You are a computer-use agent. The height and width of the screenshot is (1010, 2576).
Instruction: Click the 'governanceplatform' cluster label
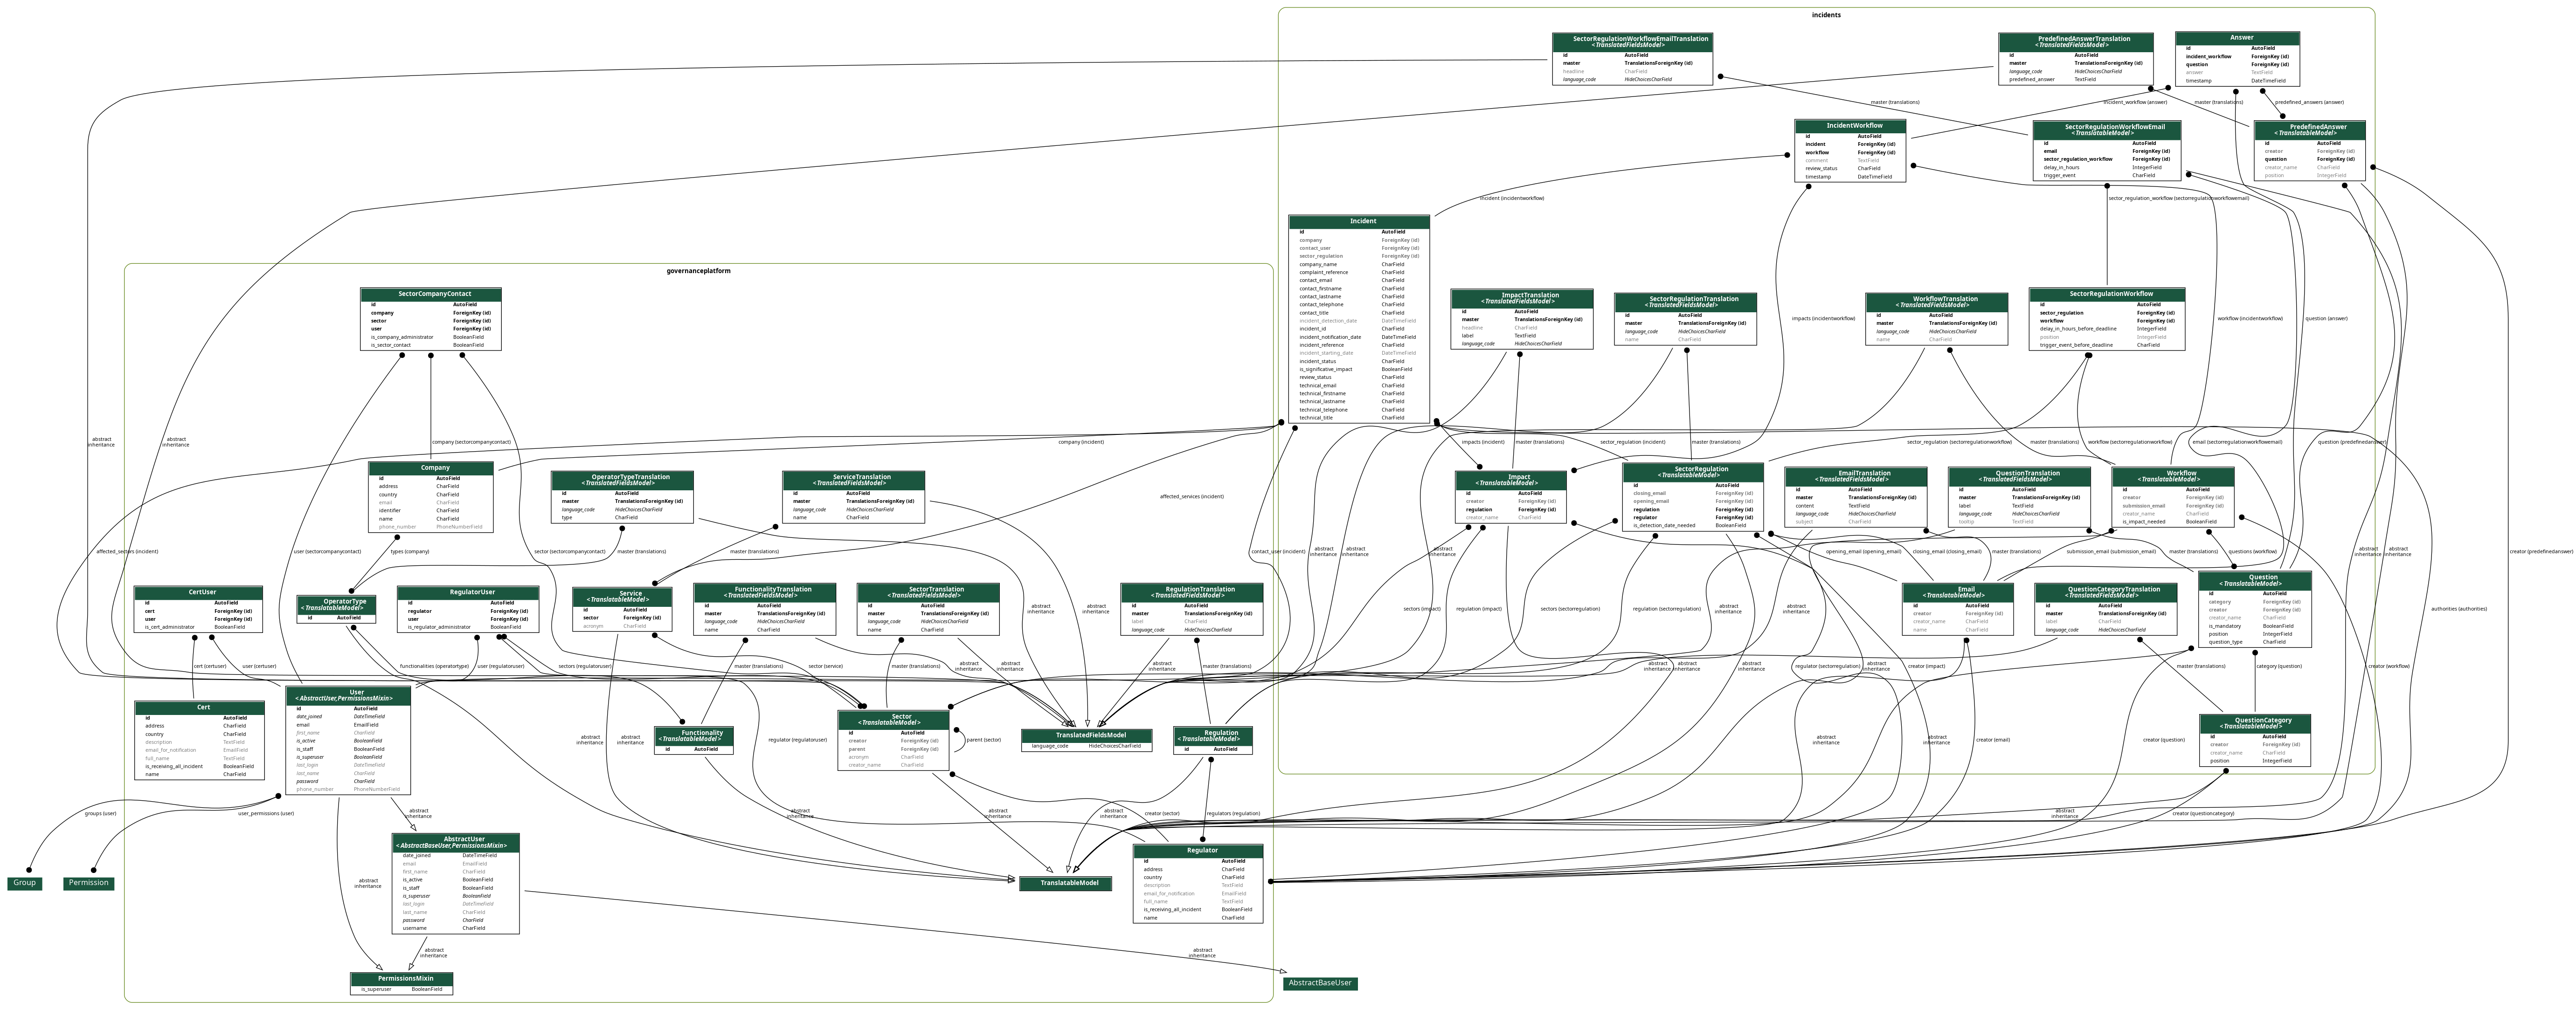(698, 271)
